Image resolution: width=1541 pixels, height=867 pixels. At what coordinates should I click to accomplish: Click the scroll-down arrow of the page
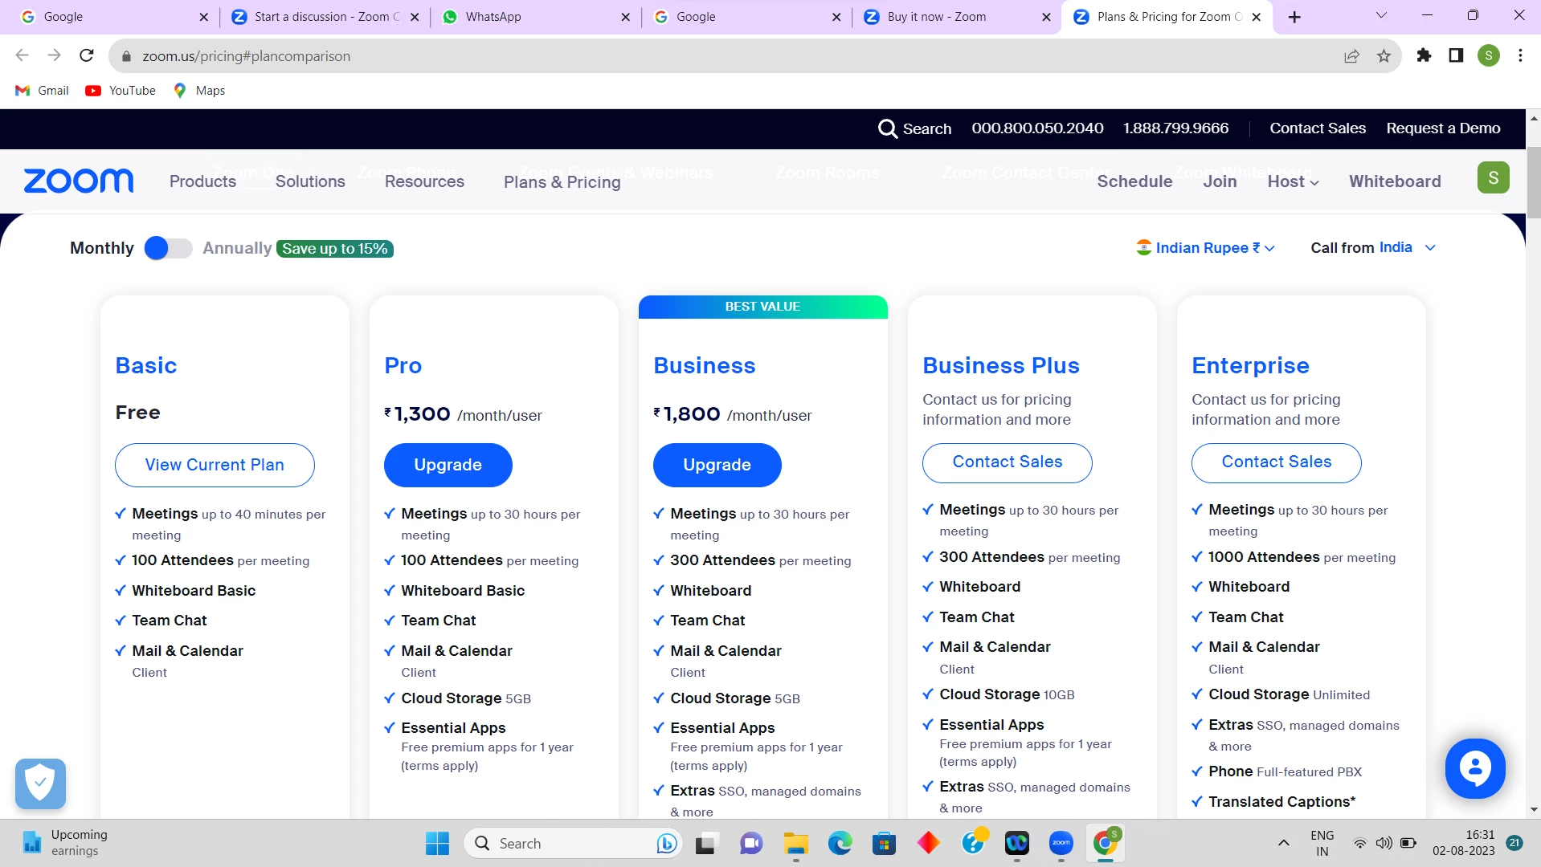click(1534, 809)
